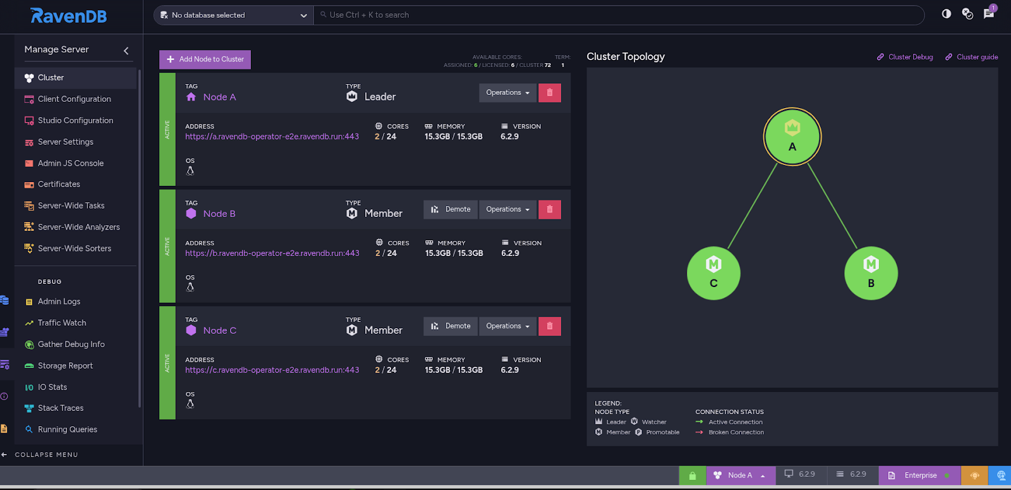Click the RavenDB logo
The width and height of the screenshot is (1011, 490).
68,16
